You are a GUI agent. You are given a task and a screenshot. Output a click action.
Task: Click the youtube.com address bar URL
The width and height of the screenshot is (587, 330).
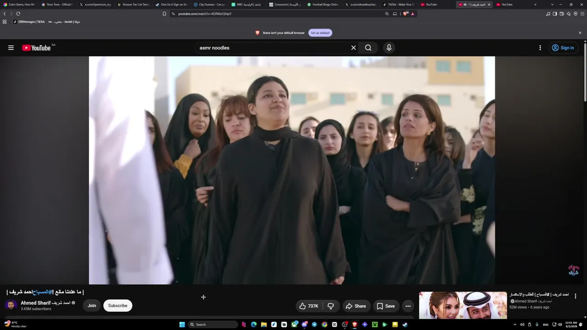point(205,14)
